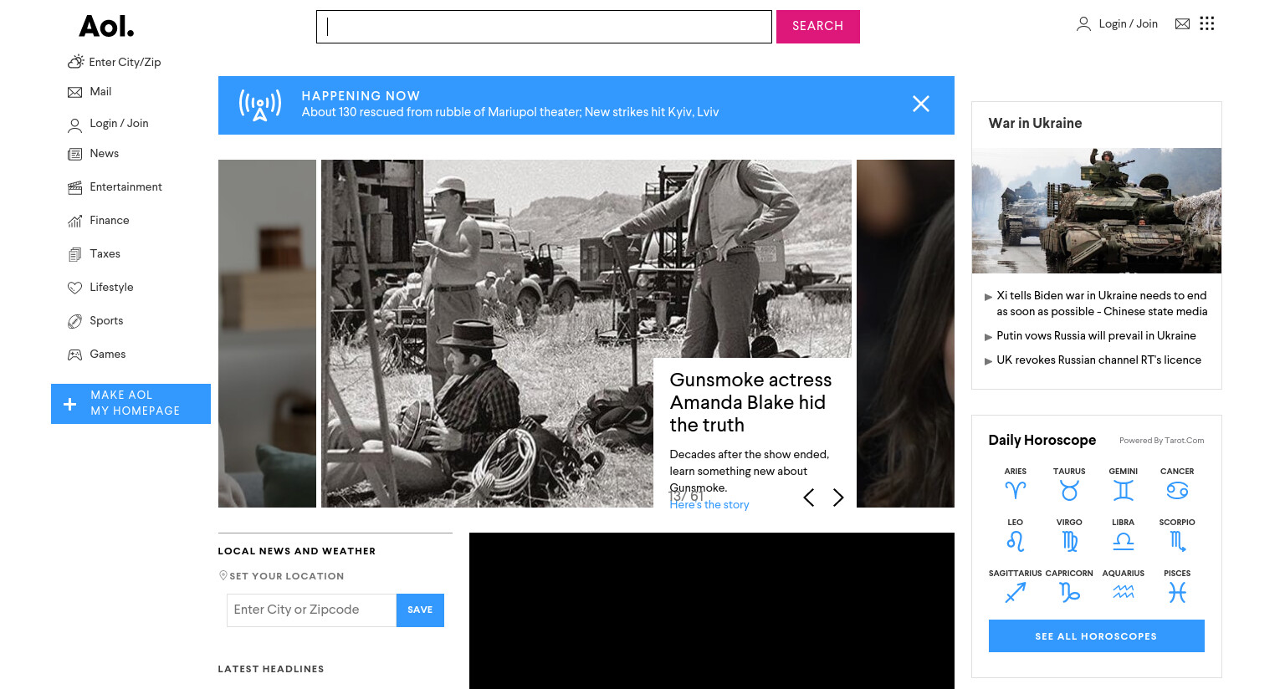Screen dimensions: 1285x689
Task: Select the Aquarius horoscope sign
Action: pos(1124,586)
